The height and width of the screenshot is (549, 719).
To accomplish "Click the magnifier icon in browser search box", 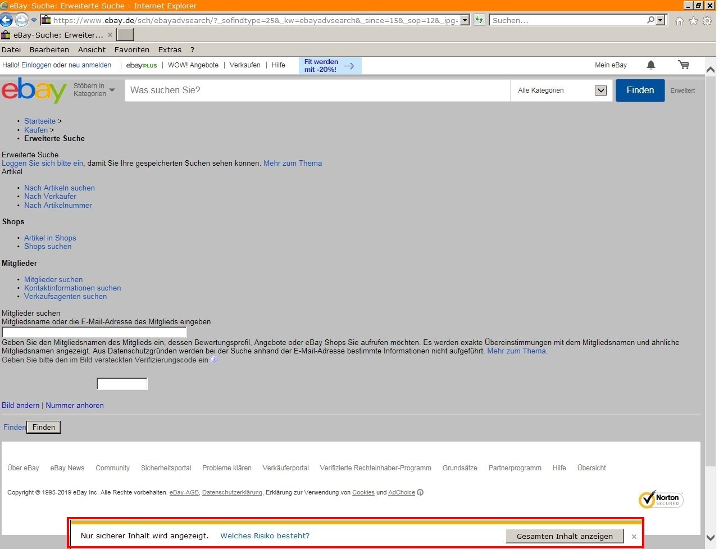I will pos(650,20).
